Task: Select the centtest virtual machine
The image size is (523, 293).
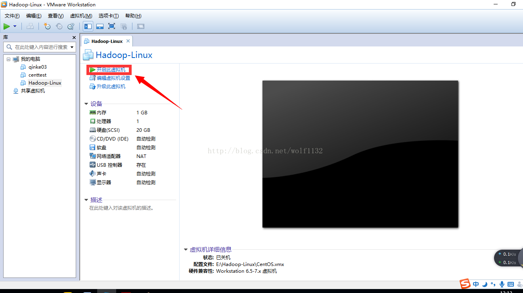Action: coord(38,75)
